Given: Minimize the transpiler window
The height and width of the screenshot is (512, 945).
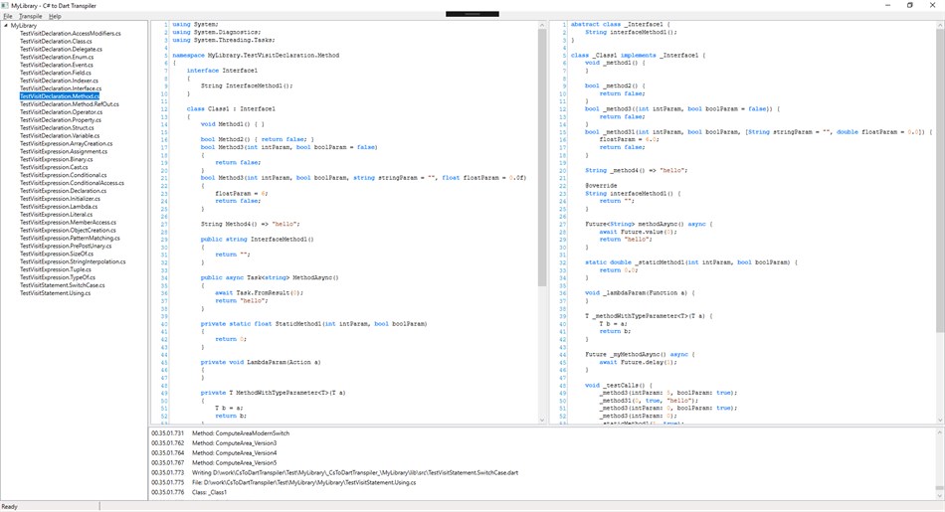Looking at the screenshot, I should [x=887, y=5].
